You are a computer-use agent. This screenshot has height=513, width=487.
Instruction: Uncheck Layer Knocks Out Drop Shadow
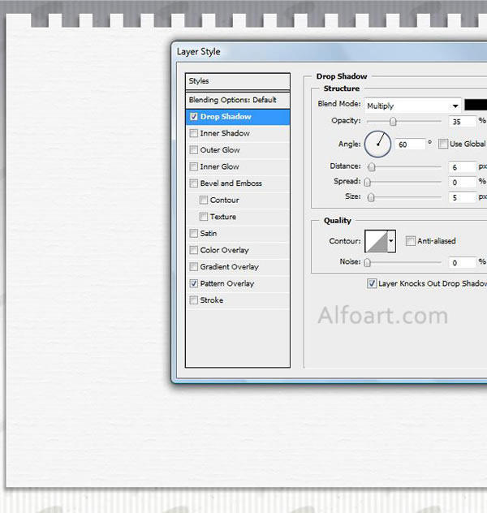pos(371,283)
